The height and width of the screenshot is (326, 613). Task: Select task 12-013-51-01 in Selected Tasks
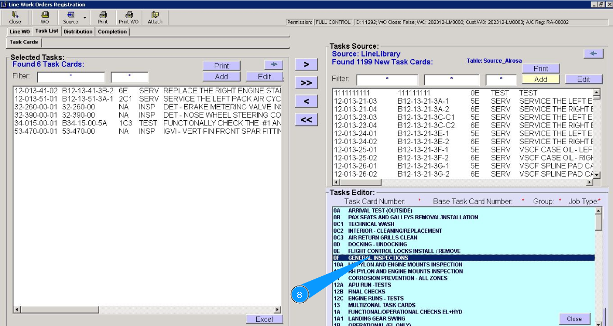point(147,99)
